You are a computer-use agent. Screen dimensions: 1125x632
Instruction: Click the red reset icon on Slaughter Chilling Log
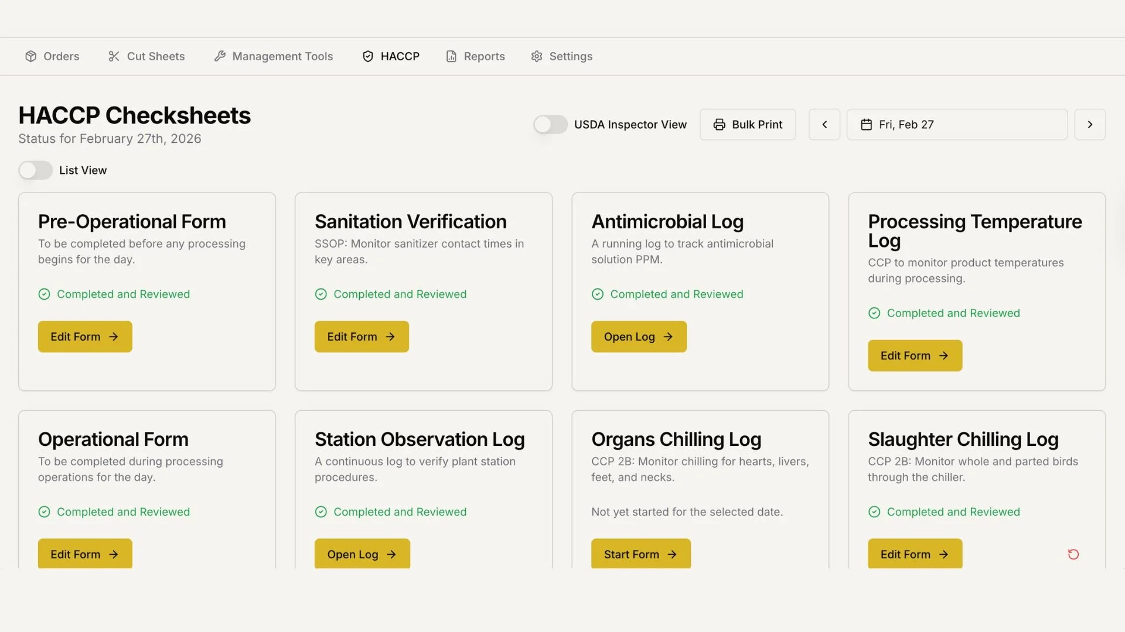pyautogui.click(x=1073, y=554)
